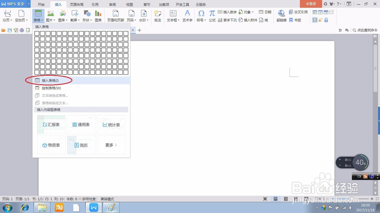Image resolution: width=380 pixels, height=213 pixels.
Task: Choose the 统计表 template
Action: (111, 125)
